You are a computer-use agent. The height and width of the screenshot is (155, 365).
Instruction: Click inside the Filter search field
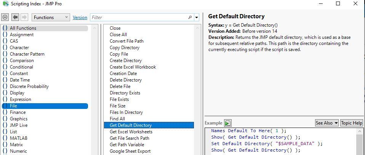click(139, 18)
